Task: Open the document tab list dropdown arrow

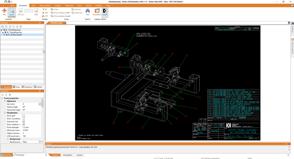Action: 289,23
